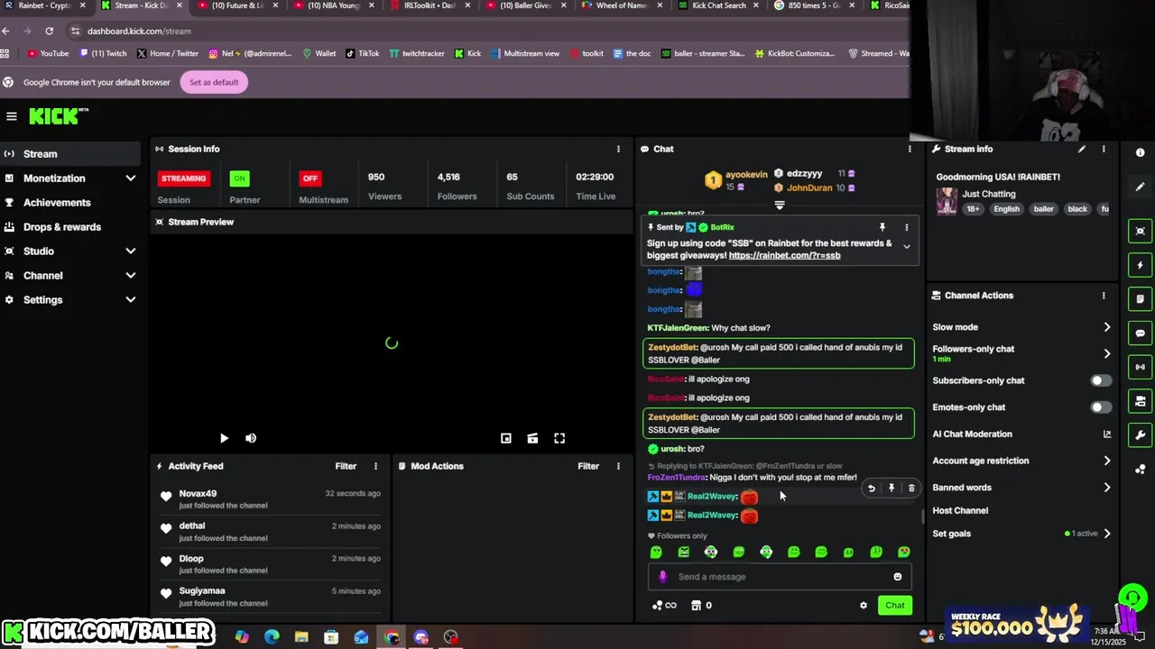Open Chat panel options menu
1155x649 pixels.
(910, 149)
